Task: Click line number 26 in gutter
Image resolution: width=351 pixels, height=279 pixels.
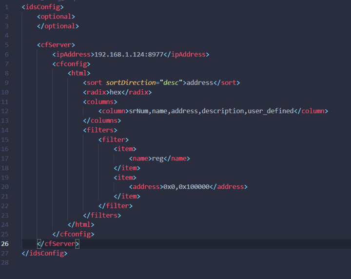Action: point(5,243)
